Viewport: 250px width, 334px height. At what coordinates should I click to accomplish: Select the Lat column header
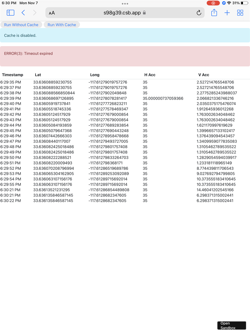38,75
